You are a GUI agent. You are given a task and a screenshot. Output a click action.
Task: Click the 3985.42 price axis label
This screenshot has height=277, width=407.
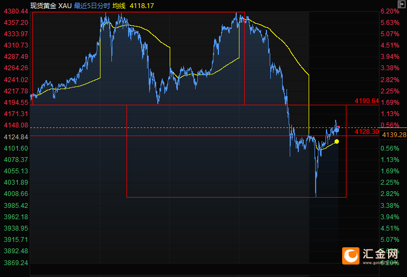[16, 205]
